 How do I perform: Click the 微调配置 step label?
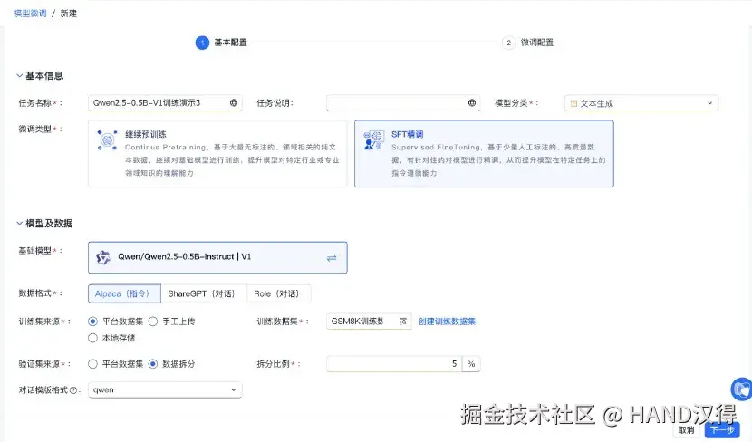tap(537, 43)
